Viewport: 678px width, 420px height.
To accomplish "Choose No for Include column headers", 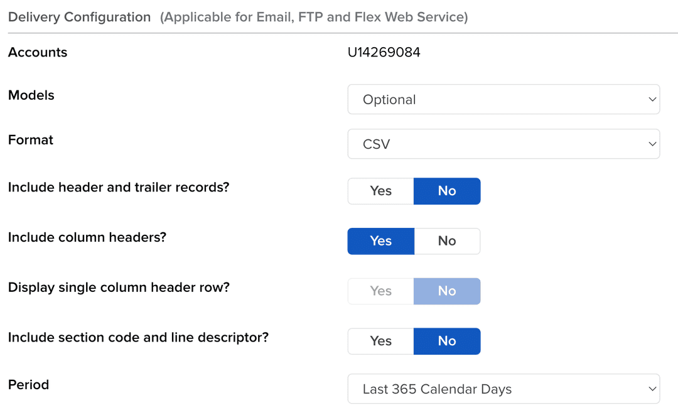I will click(x=447, y=241).
